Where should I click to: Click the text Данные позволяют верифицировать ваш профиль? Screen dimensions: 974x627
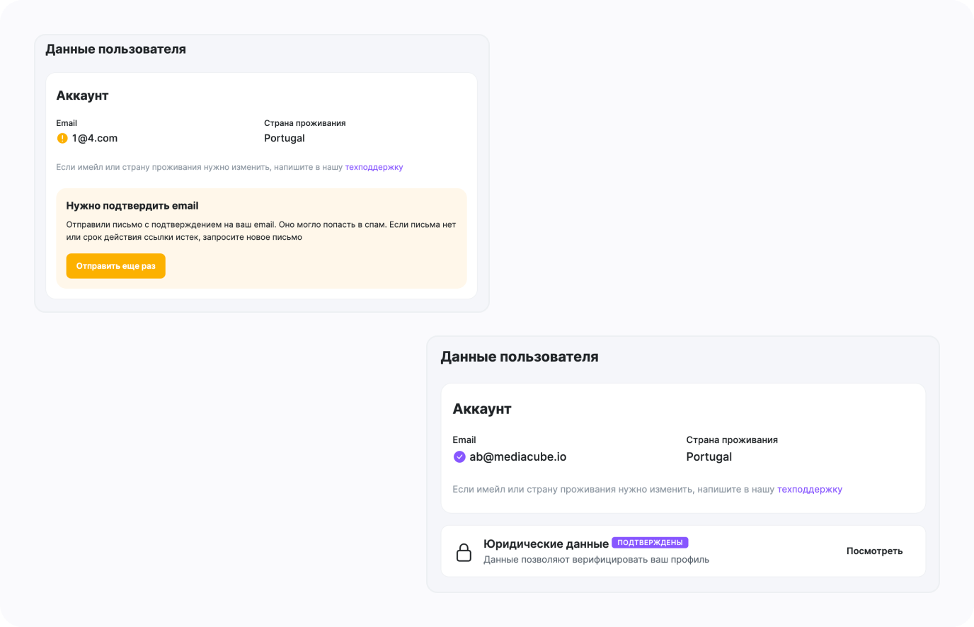pyautogui.click(x=596, y=560)
